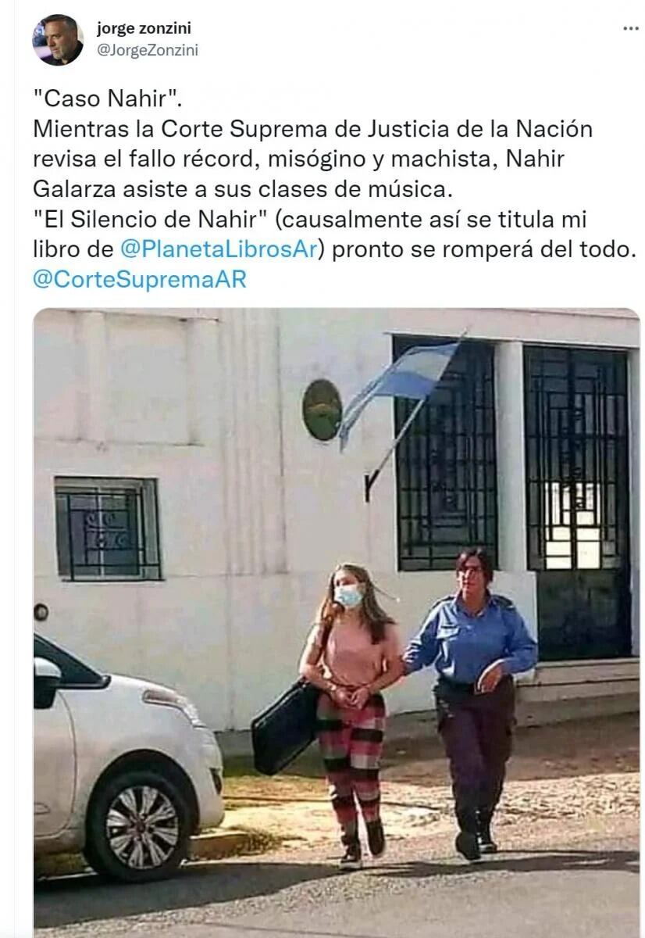Click the tall black barred door at right
The width and height of the screenshot is (645, 938).
pyautogui.click(x=576, y=500)
